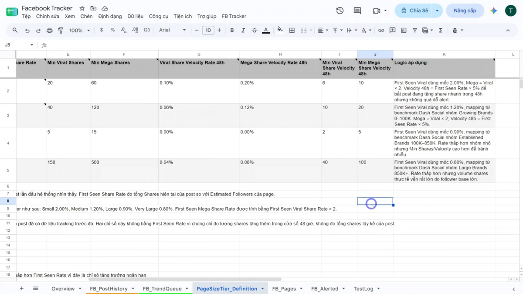Viewport: 523px width, 294px height.
Task: Toggle bold formatting
Action: click(x=232, y=30)
